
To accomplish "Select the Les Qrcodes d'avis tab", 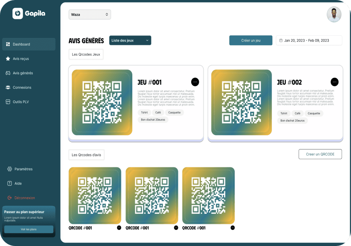I will (86, 155).
